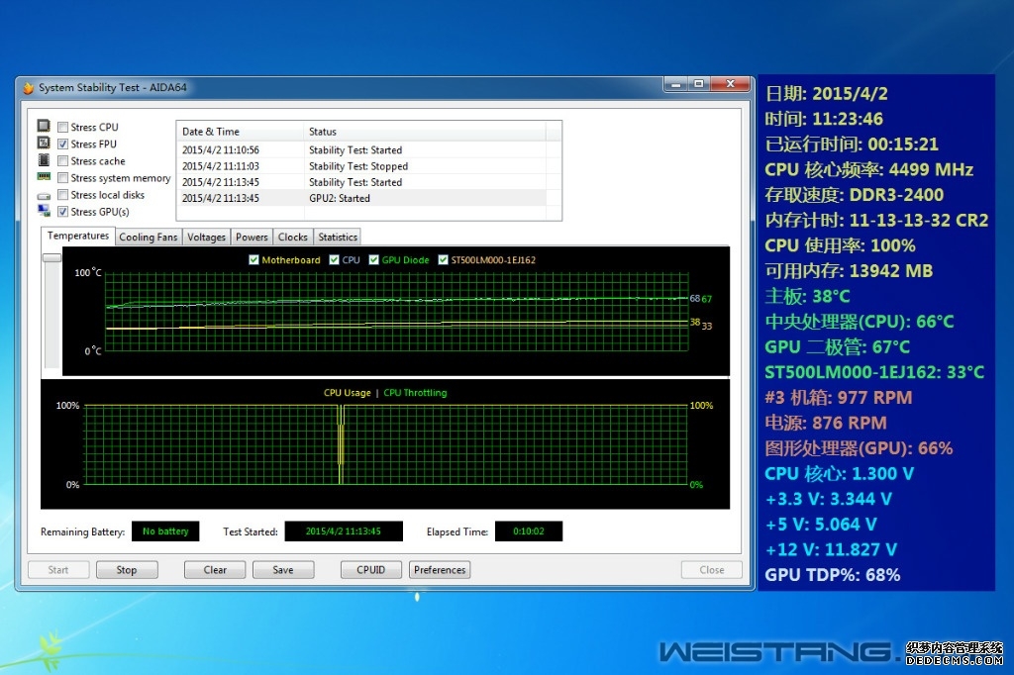The width and height of the screenshot is (1014, 675).
Task: Enable the Stress CPU checkbox
Action: (63, 127)
